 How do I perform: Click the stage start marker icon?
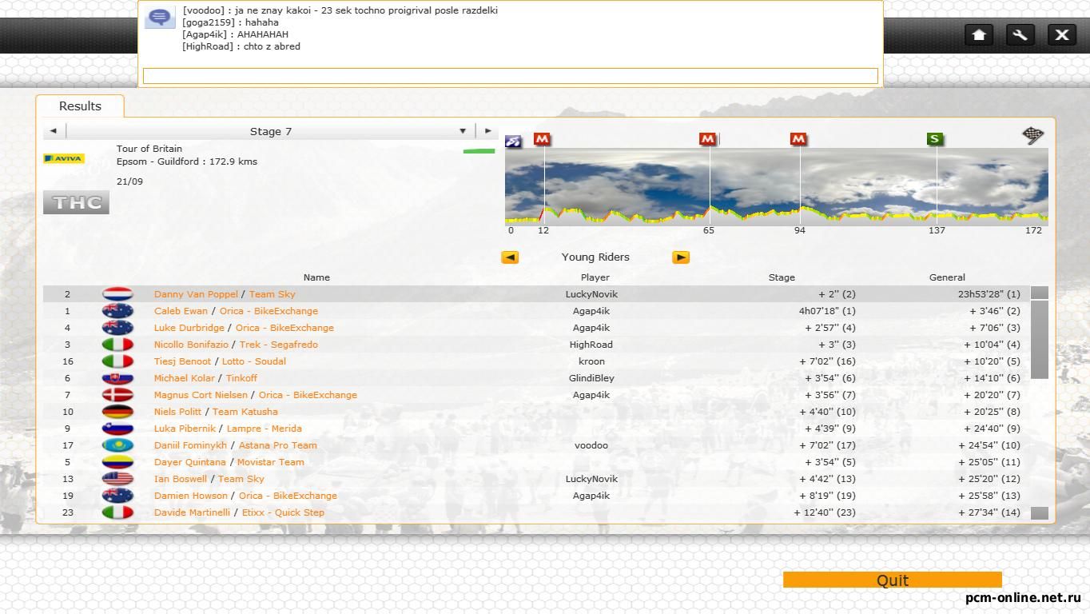(x=513, y=141)
